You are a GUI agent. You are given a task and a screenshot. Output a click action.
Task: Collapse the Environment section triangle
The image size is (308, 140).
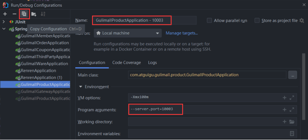[x=81, y=87]
